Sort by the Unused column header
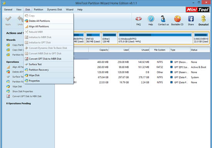This screenshot has height=148, width=212. [x=140, y=50]
